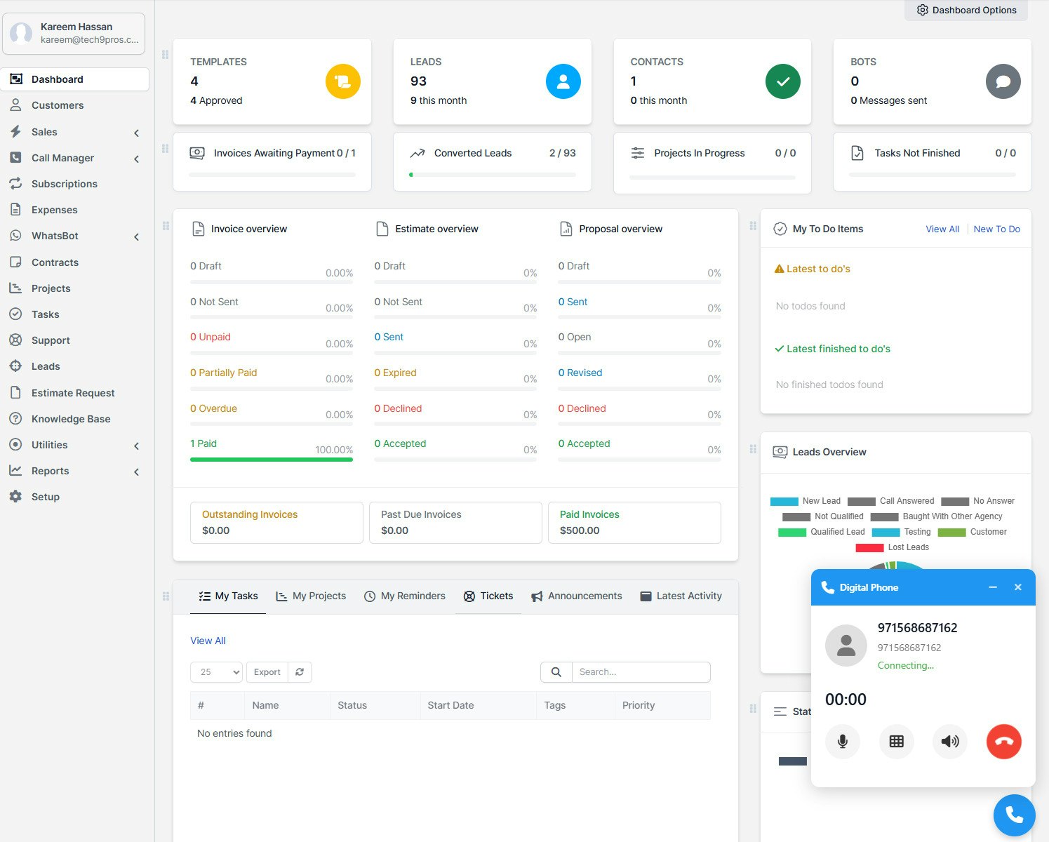
Task: Open the My Reminders tab
Action: pyautogui.click(x=405, y=596)
